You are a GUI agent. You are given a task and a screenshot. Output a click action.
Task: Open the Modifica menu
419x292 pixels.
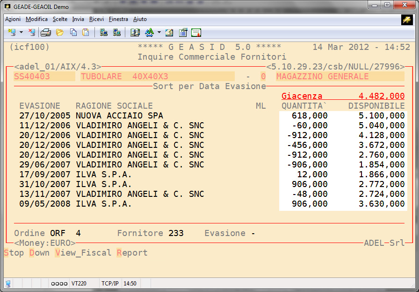point(36,19)
